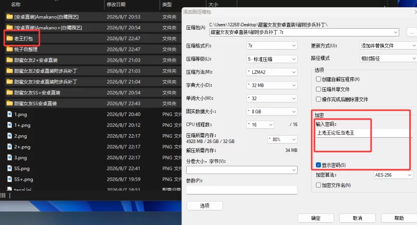Click the 2026/8/7 19:59 date of SS+.png
Image resolution: width=417 pixels, height=225 pixels.
[124, 180]
